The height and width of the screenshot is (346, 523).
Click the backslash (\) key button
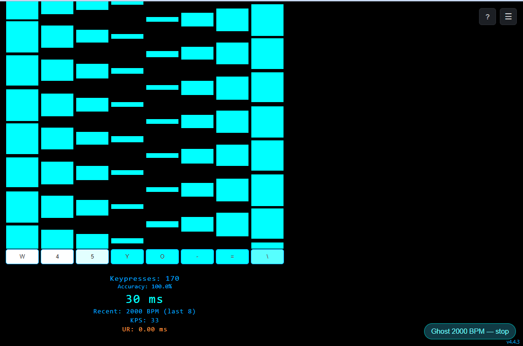pyautogui.click(x=267, y=256)
